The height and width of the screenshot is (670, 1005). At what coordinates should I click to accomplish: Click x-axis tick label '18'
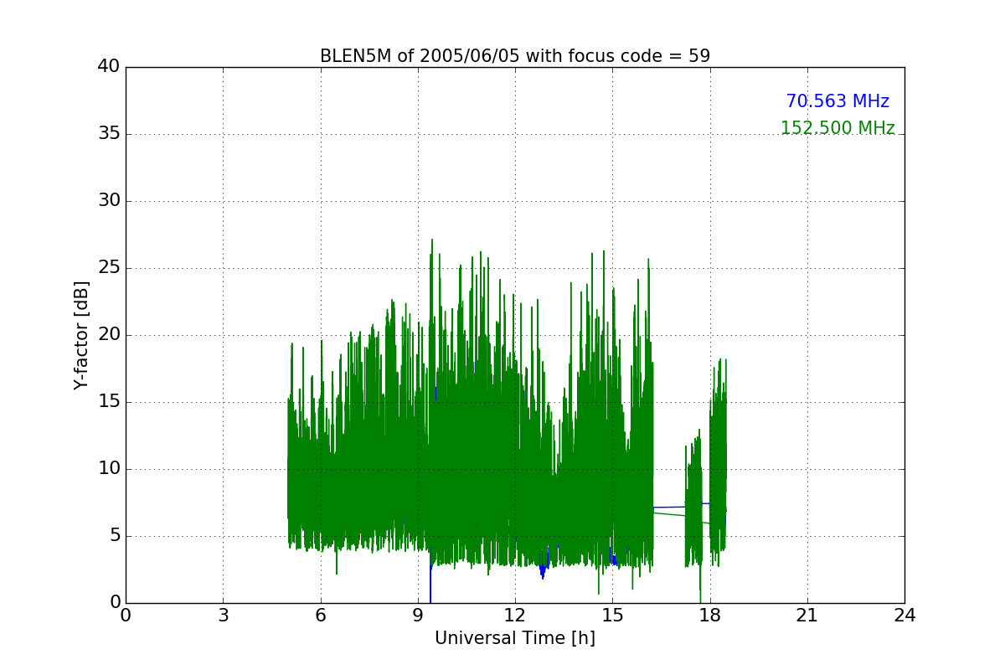click(710, 616)
